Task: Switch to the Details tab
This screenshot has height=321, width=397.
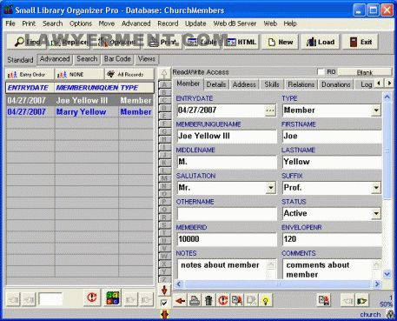Action: click(216, 84)
